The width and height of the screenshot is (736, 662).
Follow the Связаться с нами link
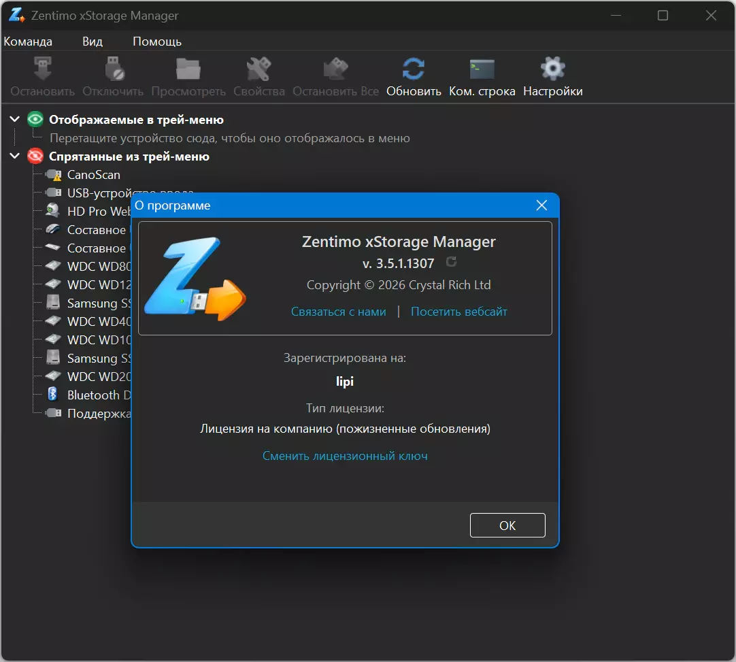[x=339, y=312]
